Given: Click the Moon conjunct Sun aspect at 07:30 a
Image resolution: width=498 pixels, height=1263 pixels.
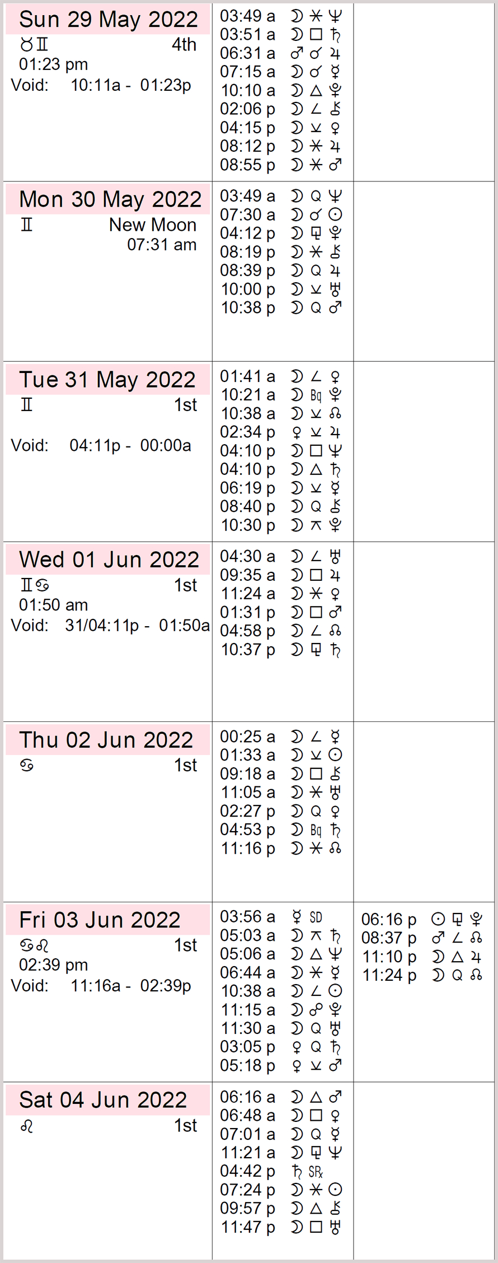Looking at the screenshot, I should 281,215.
